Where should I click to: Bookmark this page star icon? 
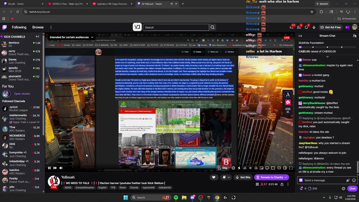(312, 12)
